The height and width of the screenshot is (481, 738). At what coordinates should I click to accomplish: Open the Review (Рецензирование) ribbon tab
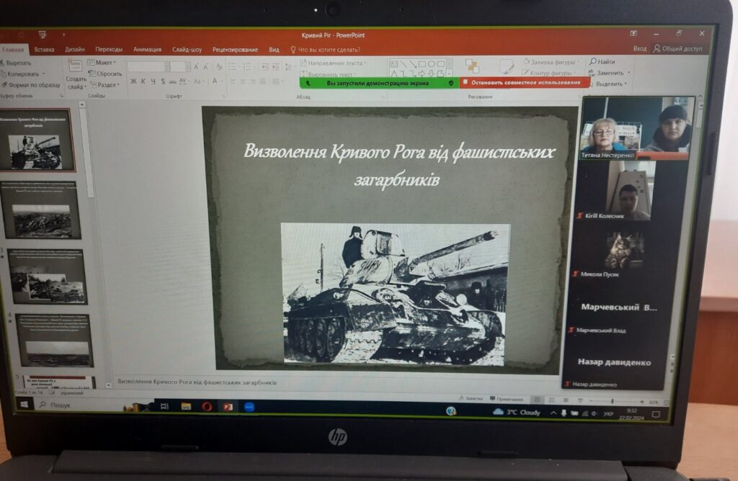coord(235,50)
